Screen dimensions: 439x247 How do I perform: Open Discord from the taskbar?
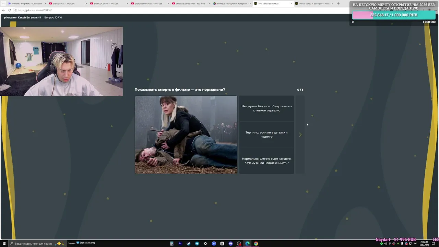click(230, 244)
